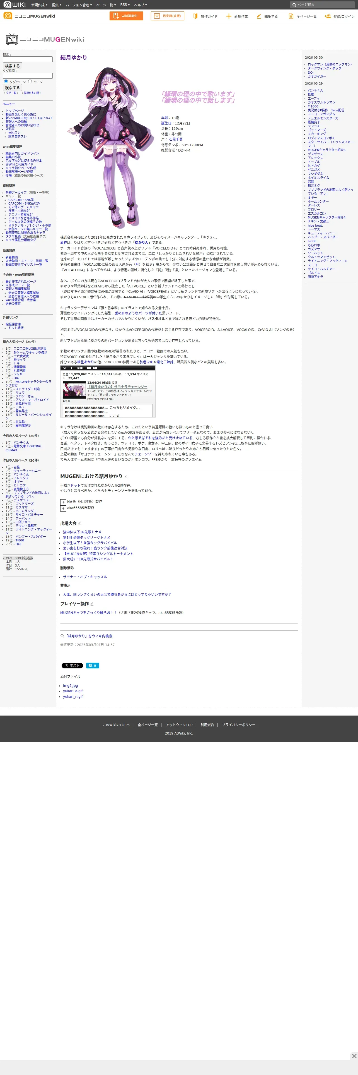358x1075 pixels.
Task: Click the orange @ site icon
Action: [8, 16]
